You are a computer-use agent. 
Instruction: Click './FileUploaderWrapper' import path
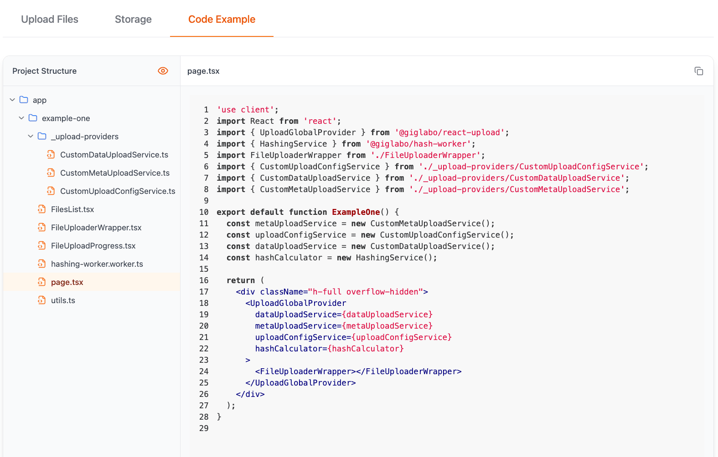tap(426, 155)
